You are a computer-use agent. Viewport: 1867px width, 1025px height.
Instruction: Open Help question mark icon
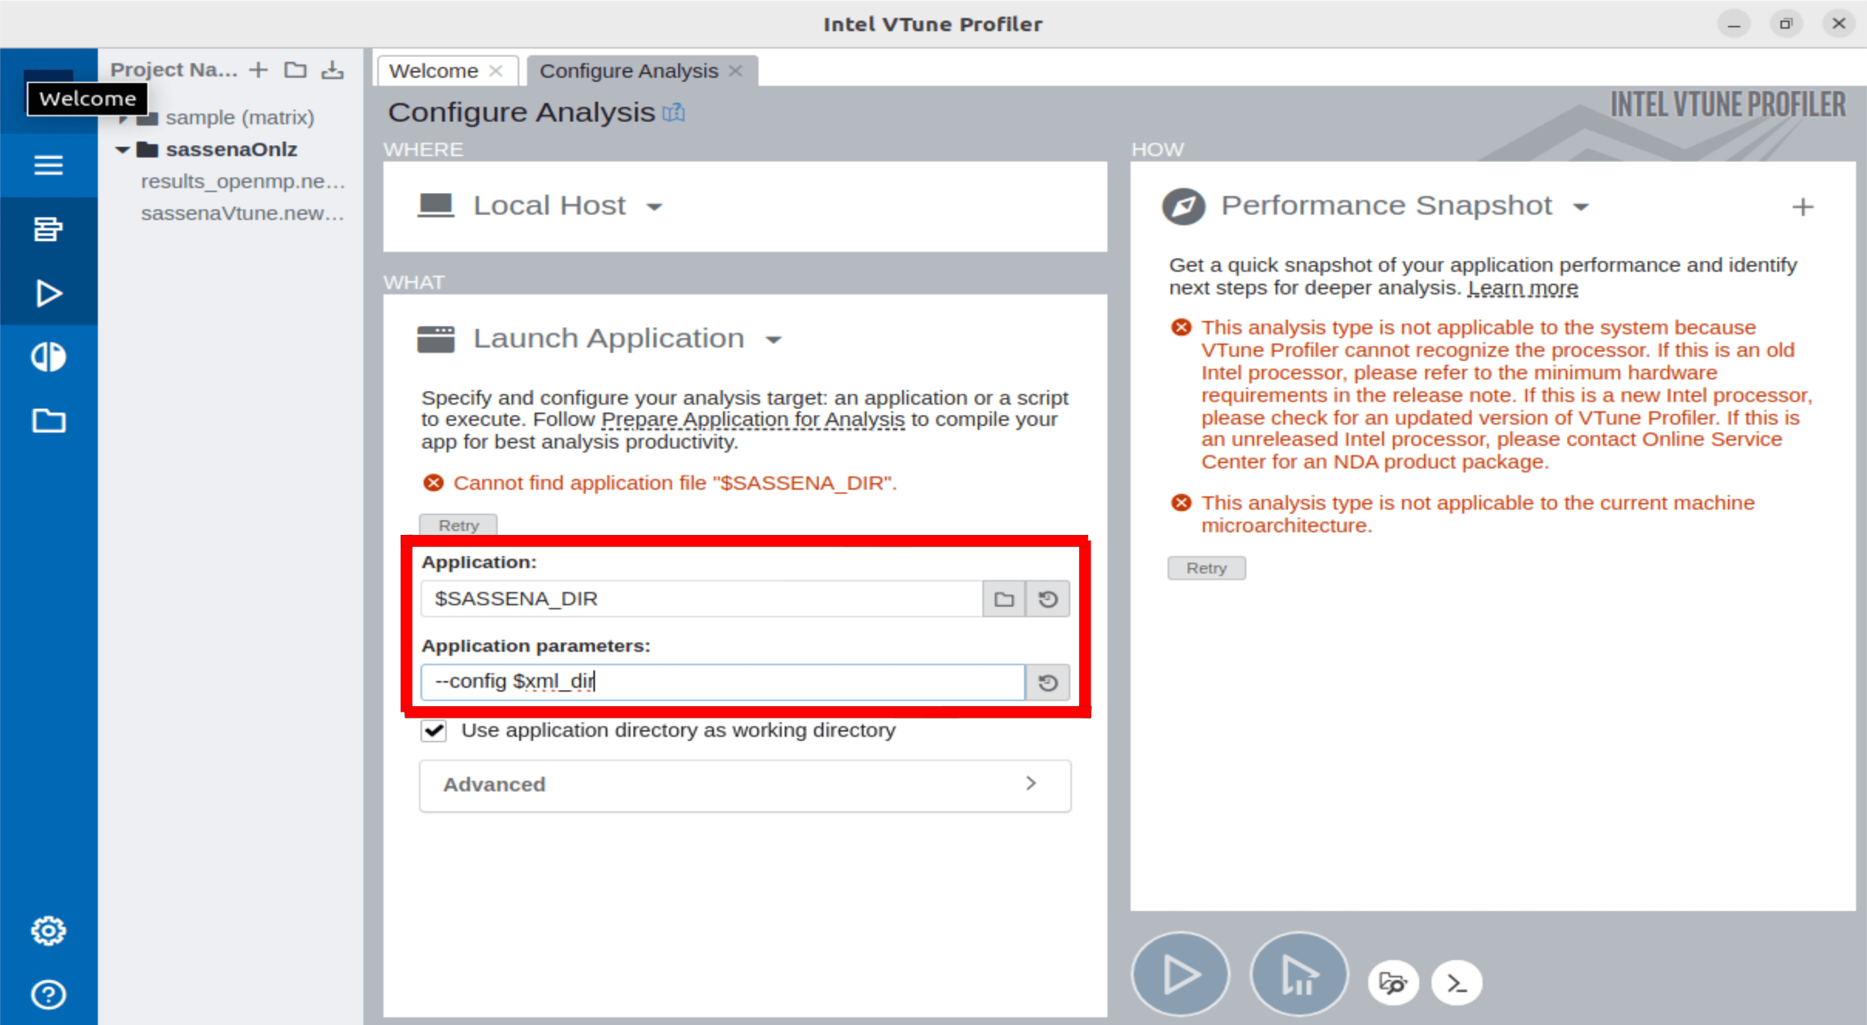[x=48, y=995]
